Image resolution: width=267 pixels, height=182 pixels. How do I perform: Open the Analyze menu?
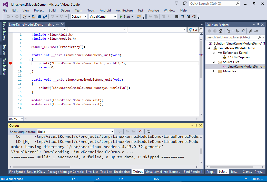[153, 10]
